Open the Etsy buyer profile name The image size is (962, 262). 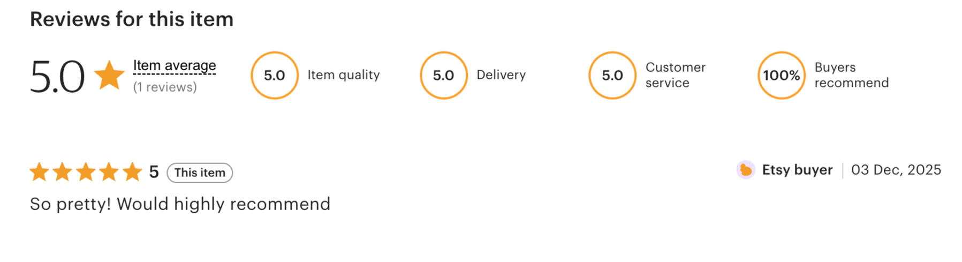coord(797,170)
